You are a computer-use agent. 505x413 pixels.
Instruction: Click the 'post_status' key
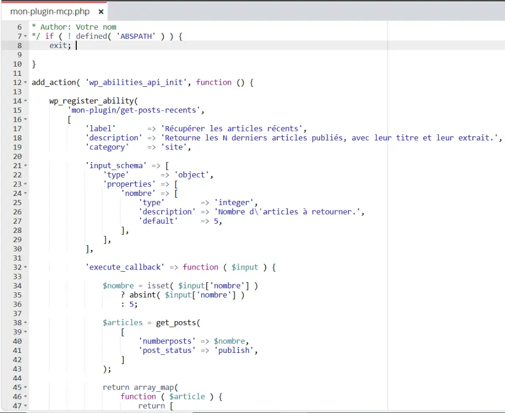(167, 350)
